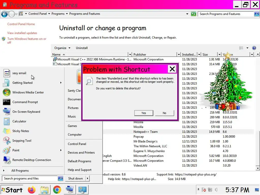The height and width of the screenshot is (195, 260).
Task: Open Games from the Start menu
Action: (72, 126)
